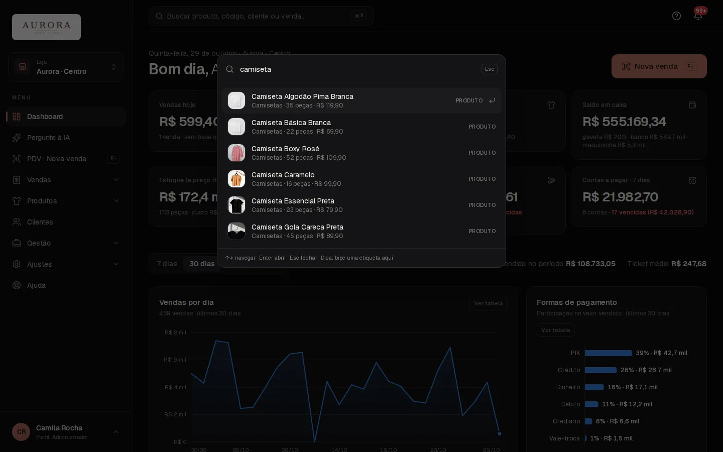Viewport: 723px width, 452px height.
Task: Click the search magnifier in the command palette
Action: (230, 69)
